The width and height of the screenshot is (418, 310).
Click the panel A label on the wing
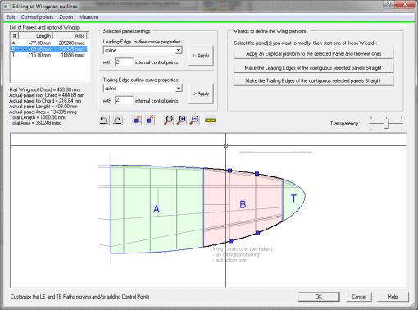click(157, 209)
